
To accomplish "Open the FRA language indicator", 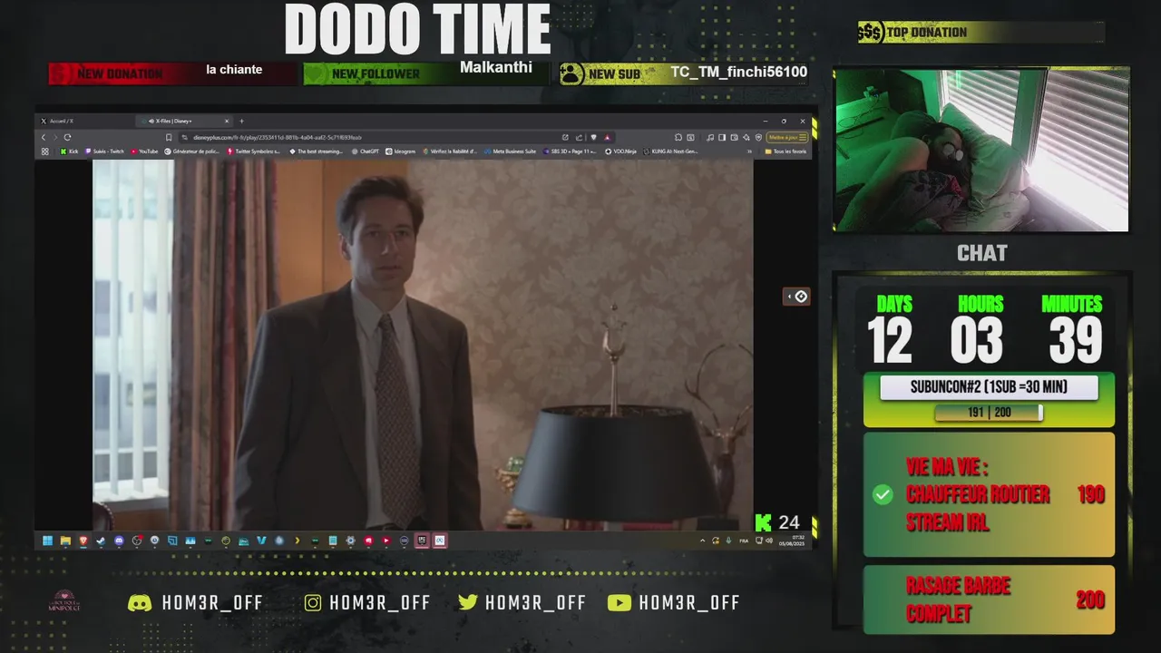I will [x=744, y=541].
